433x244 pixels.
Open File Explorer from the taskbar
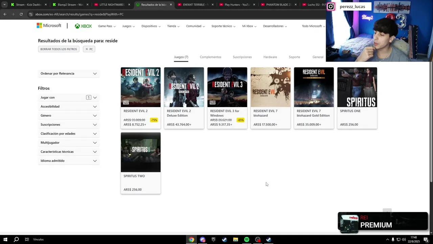pos(235,240)
